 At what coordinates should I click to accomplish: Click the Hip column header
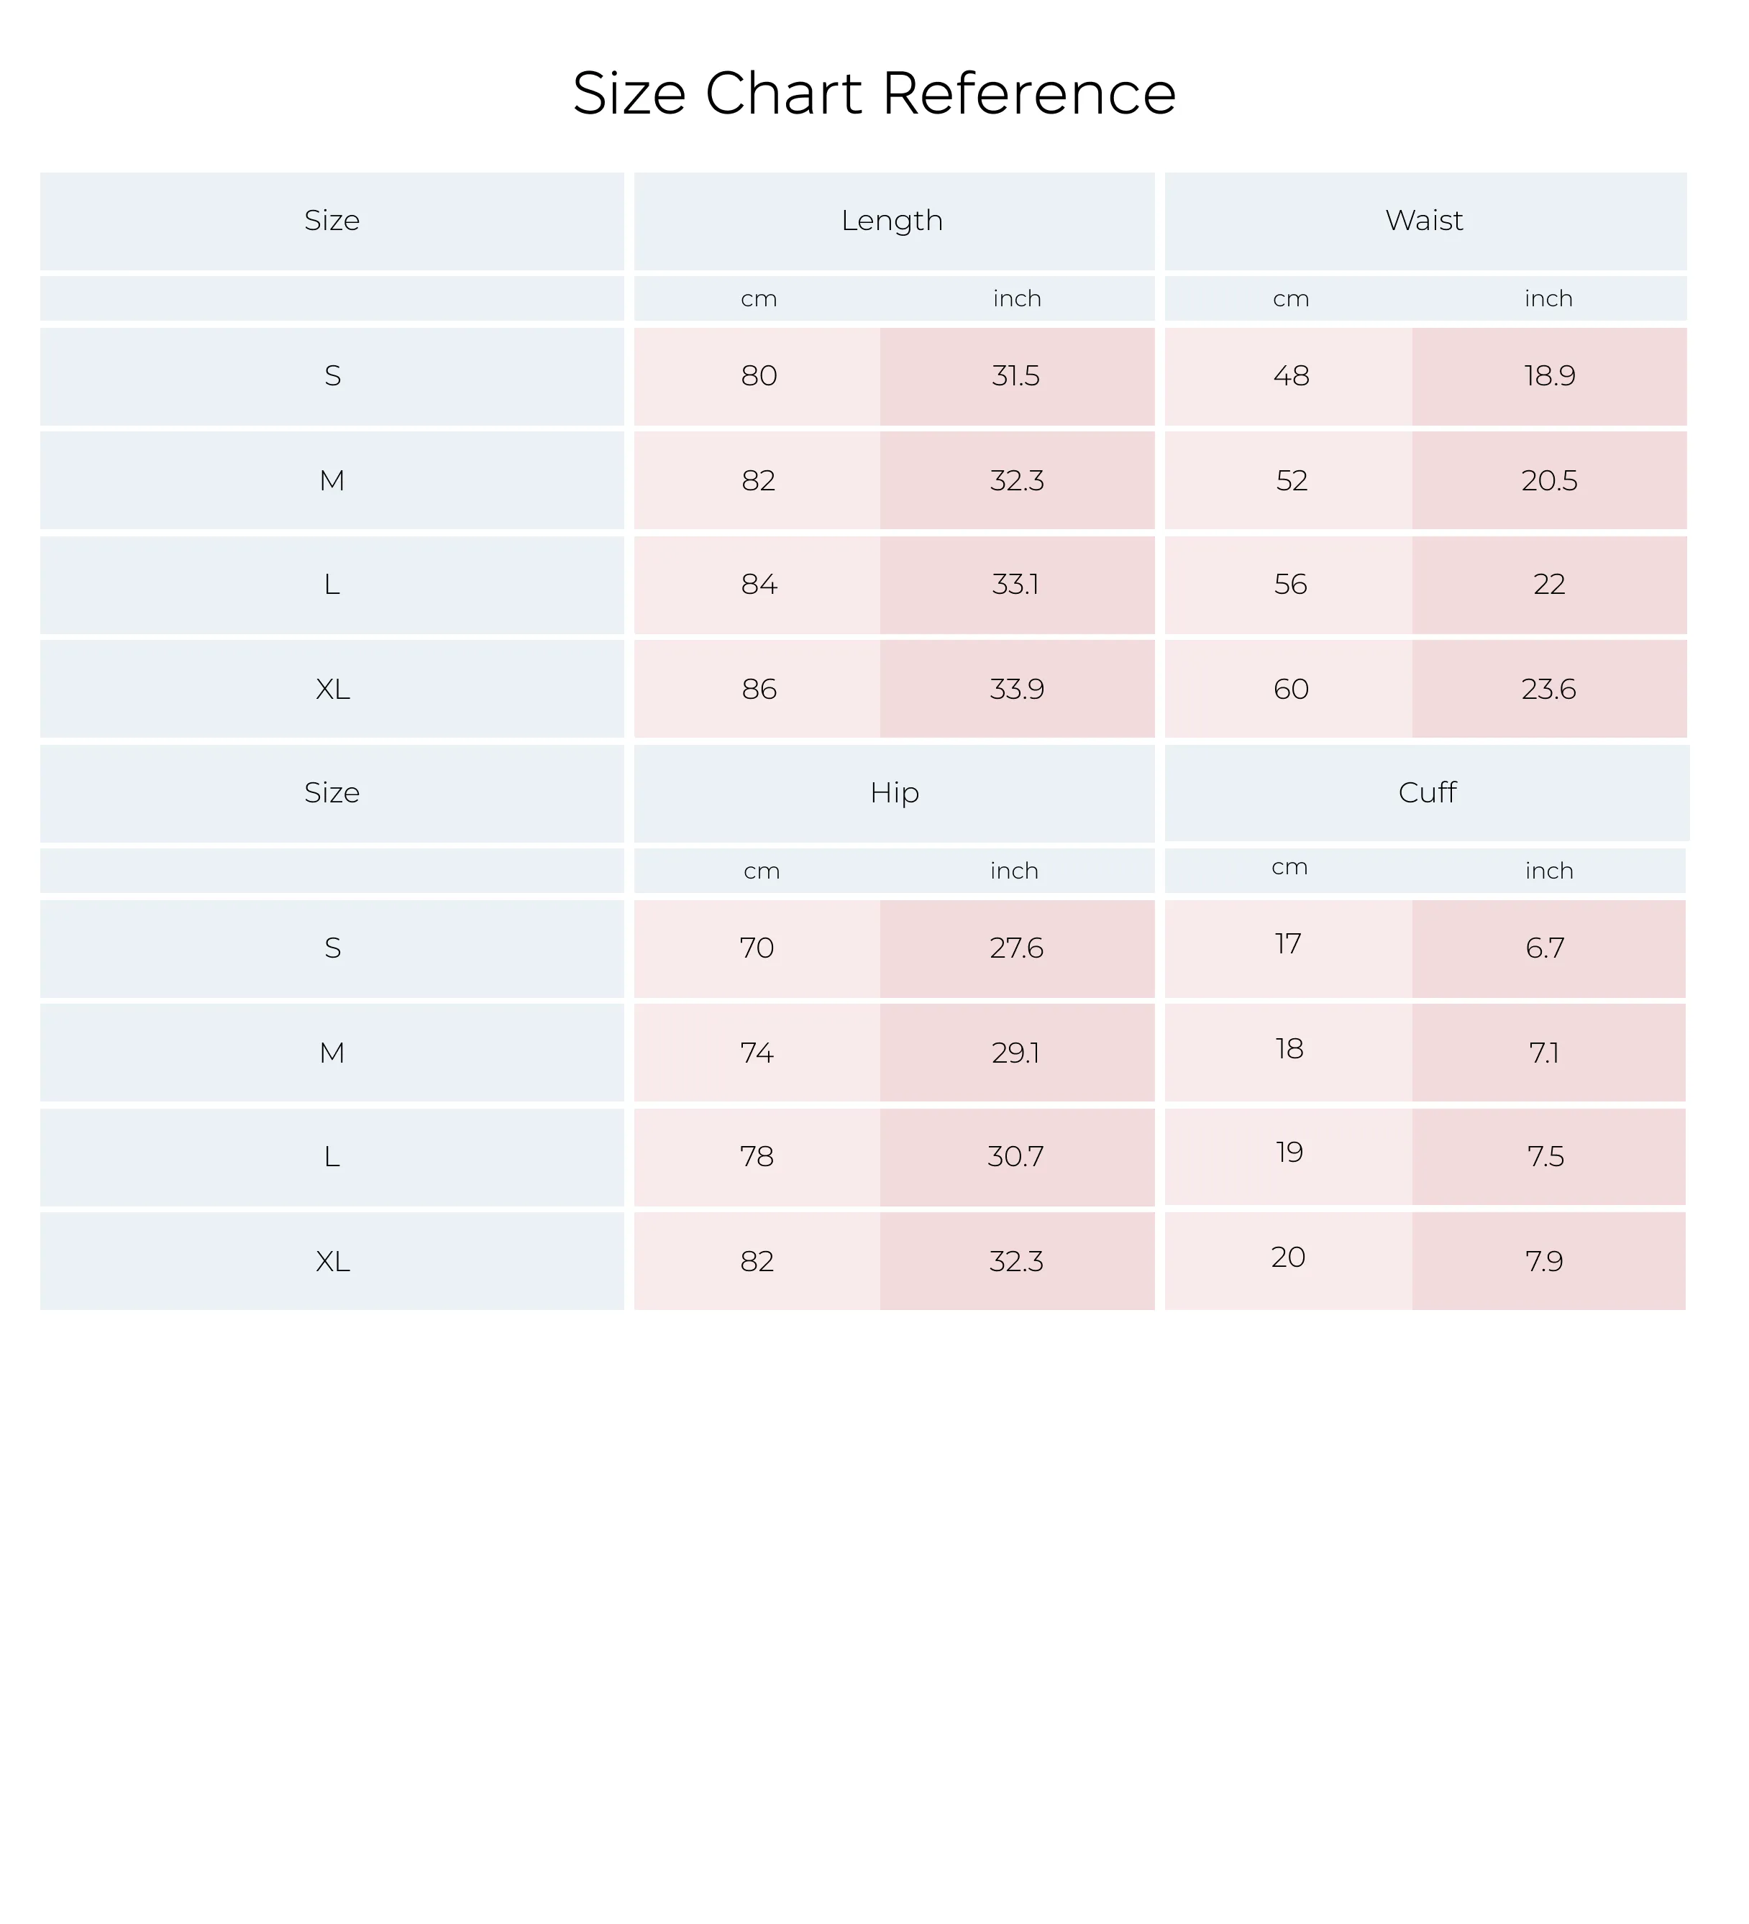pyautogui.click(x=894, y=794)
